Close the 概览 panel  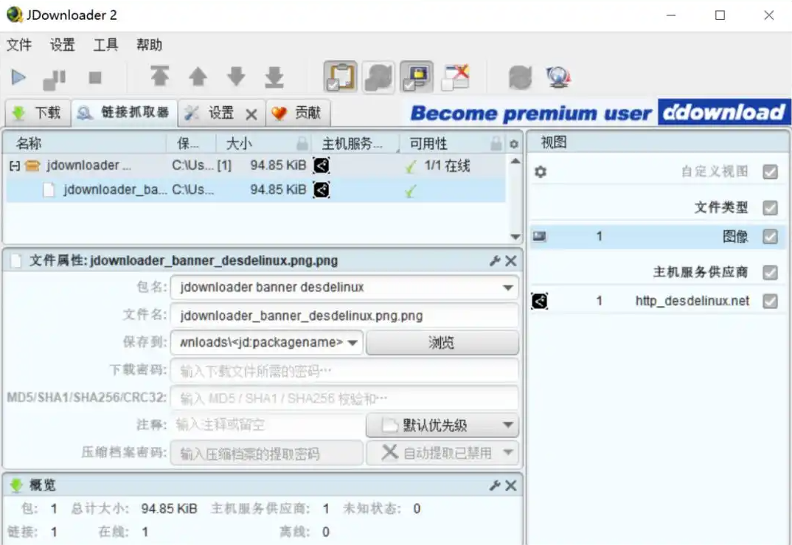[510, 485]
